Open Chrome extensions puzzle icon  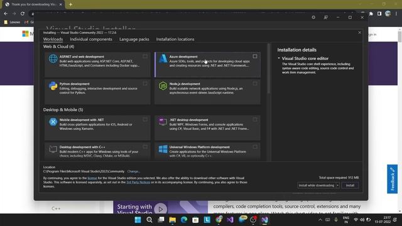pos(371,14)
